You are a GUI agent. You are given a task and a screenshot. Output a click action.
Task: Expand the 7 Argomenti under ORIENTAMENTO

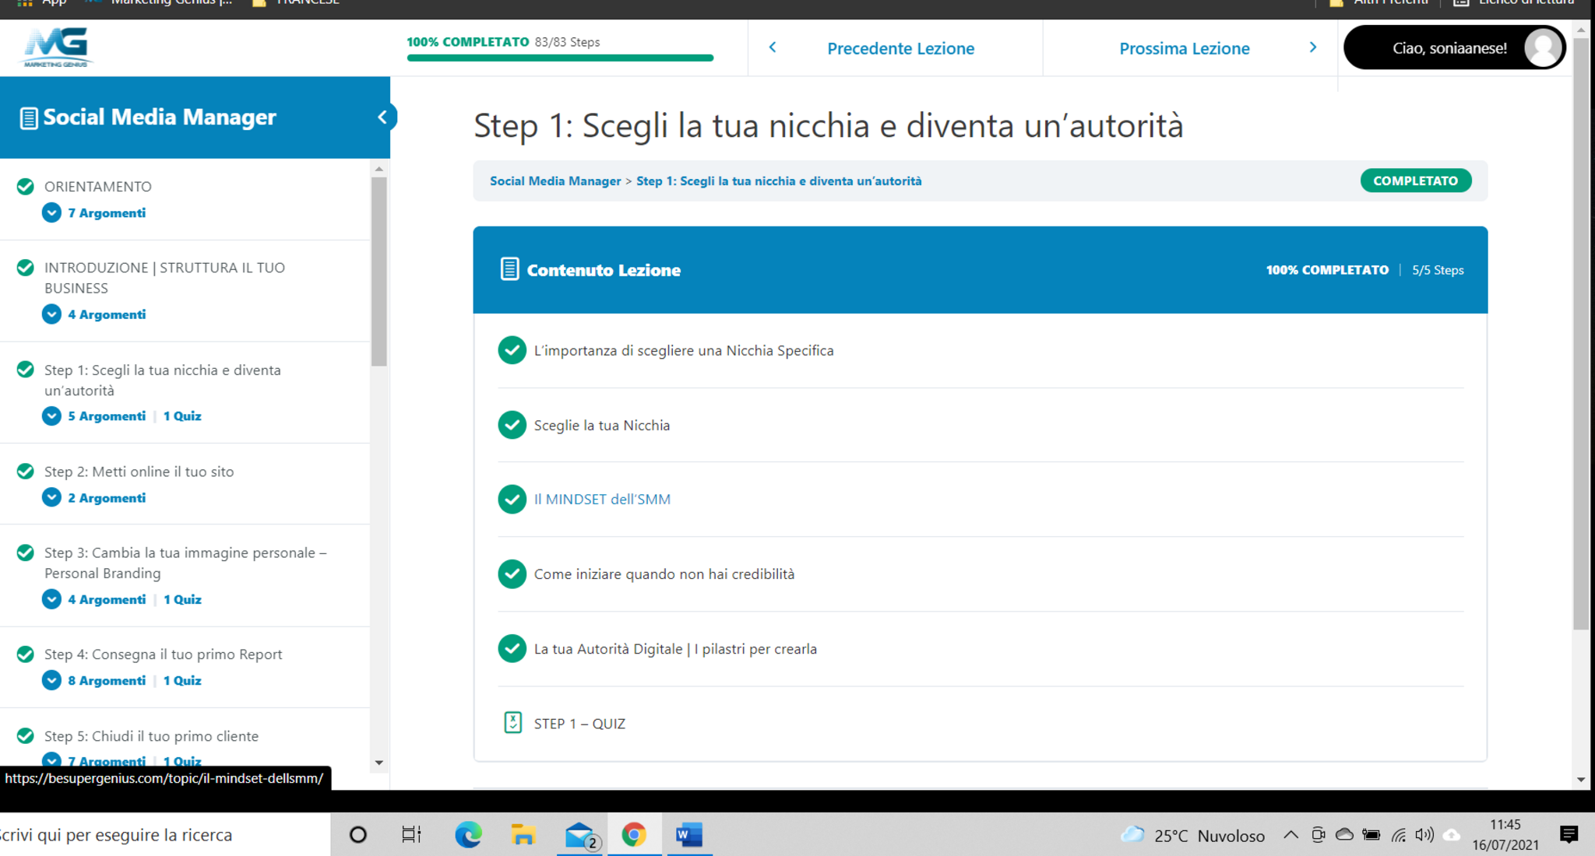51,212
